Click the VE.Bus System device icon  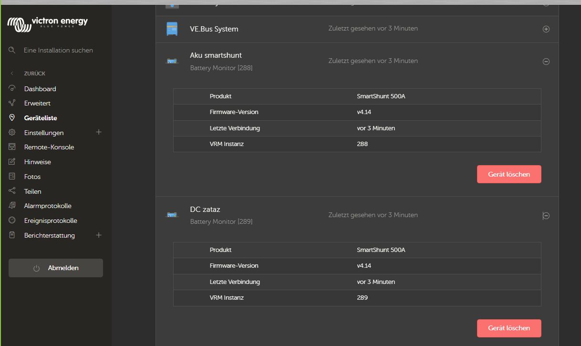172,29
